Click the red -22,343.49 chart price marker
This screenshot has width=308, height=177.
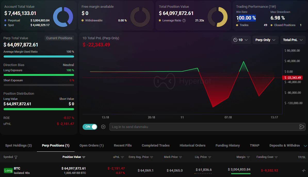coord(292,78)
